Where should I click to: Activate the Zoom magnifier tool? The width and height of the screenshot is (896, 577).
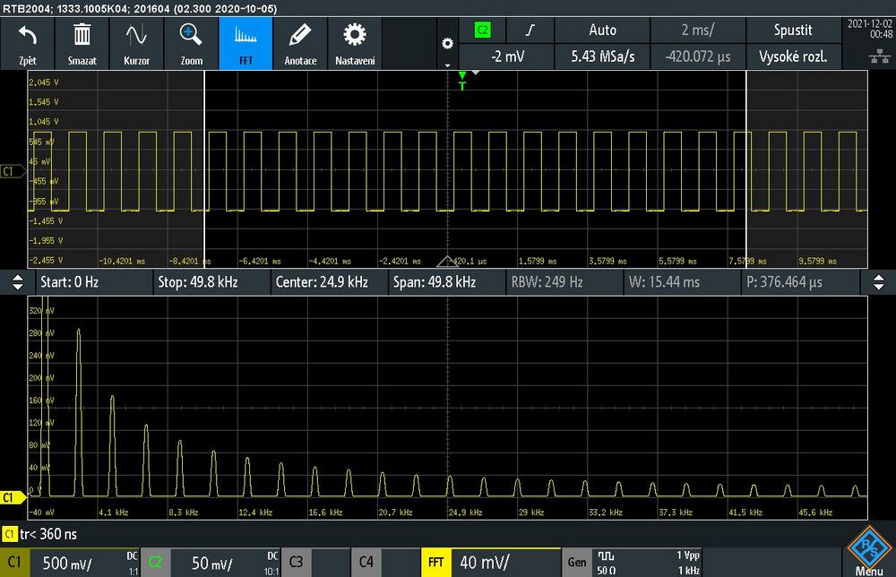click(x=192, y=43)
